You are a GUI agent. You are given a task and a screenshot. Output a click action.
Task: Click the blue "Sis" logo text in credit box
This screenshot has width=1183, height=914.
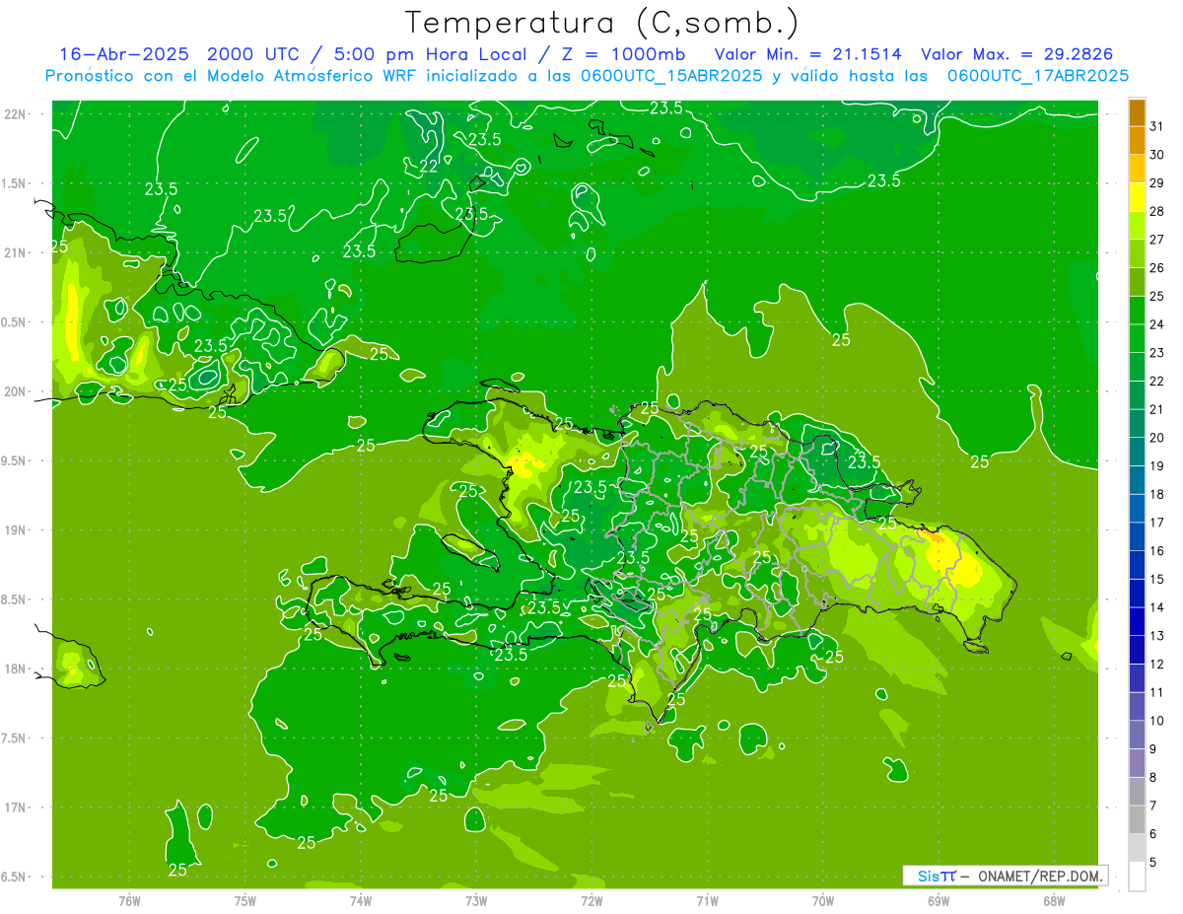point(929,876)
